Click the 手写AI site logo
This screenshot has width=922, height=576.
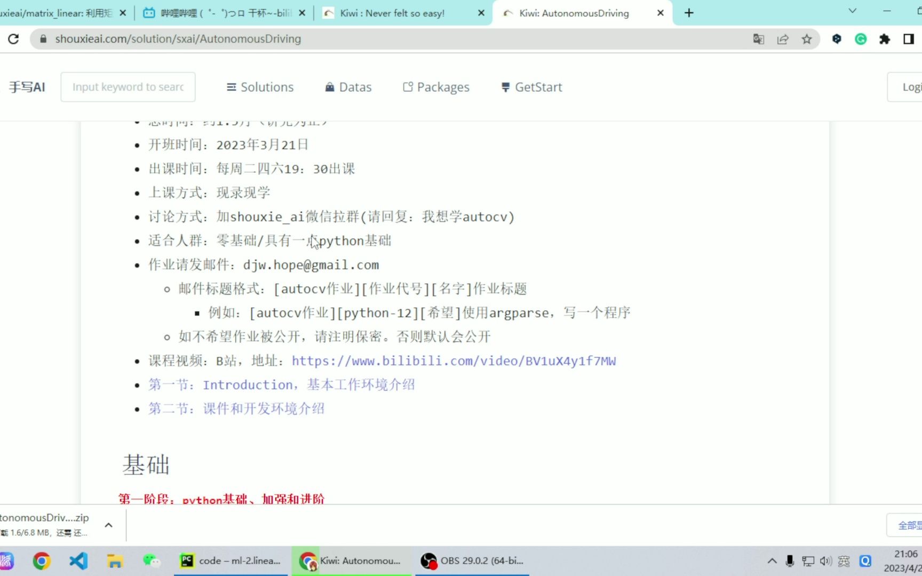point(27,87)
